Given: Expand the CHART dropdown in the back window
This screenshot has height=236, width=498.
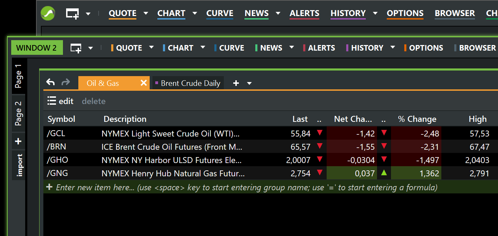Looking at the screenshot, I should [195, 13].
